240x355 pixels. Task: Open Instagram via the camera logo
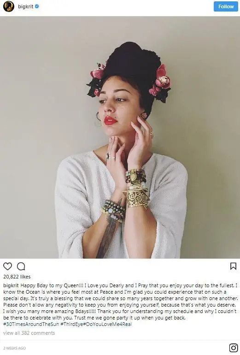234,348
